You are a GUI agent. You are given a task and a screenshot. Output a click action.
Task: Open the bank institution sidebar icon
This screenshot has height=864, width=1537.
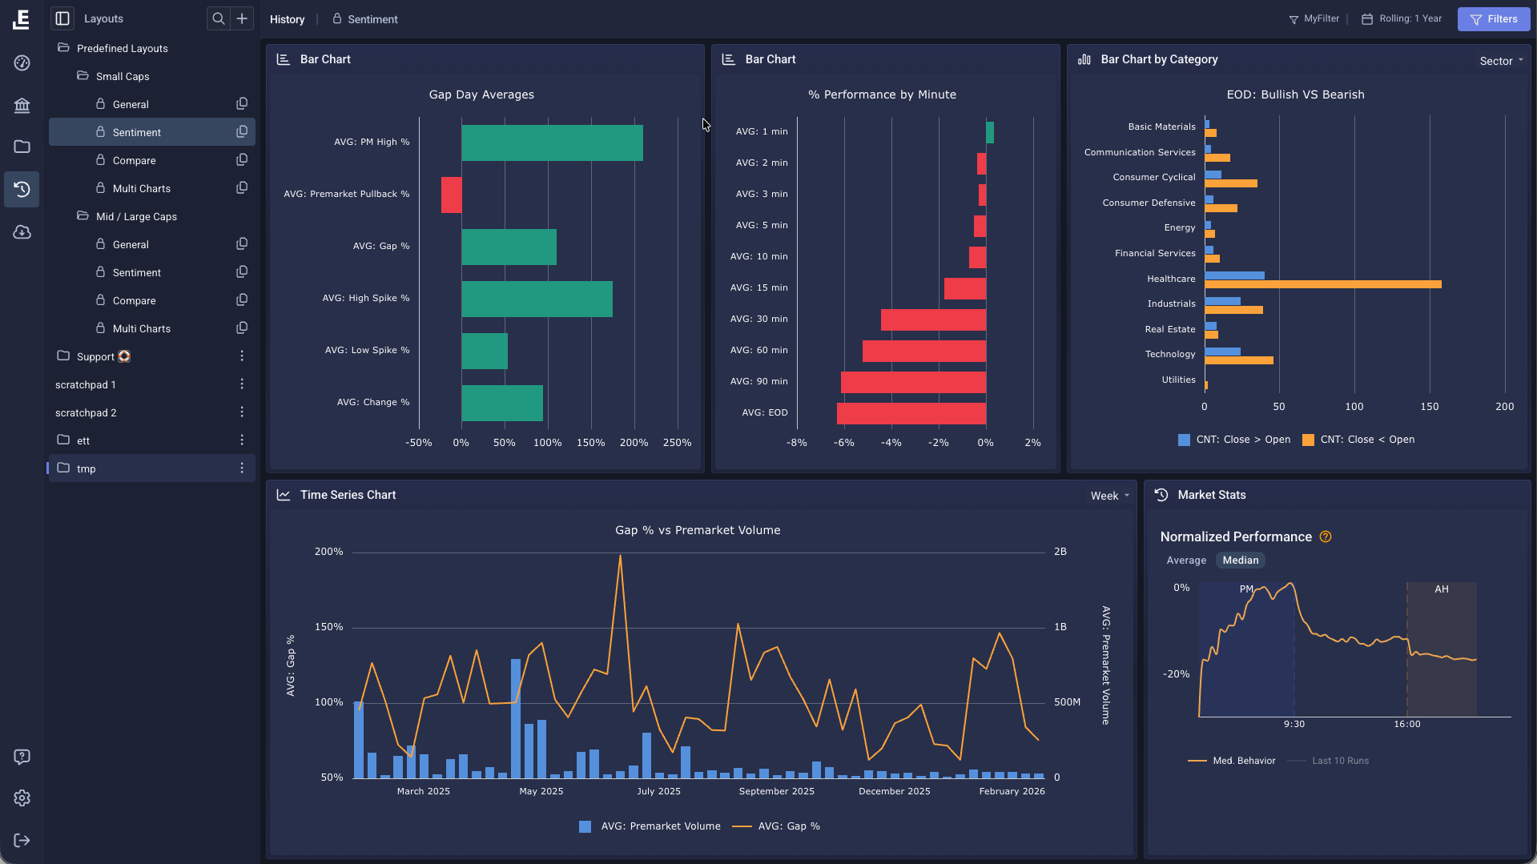(22, 105)
